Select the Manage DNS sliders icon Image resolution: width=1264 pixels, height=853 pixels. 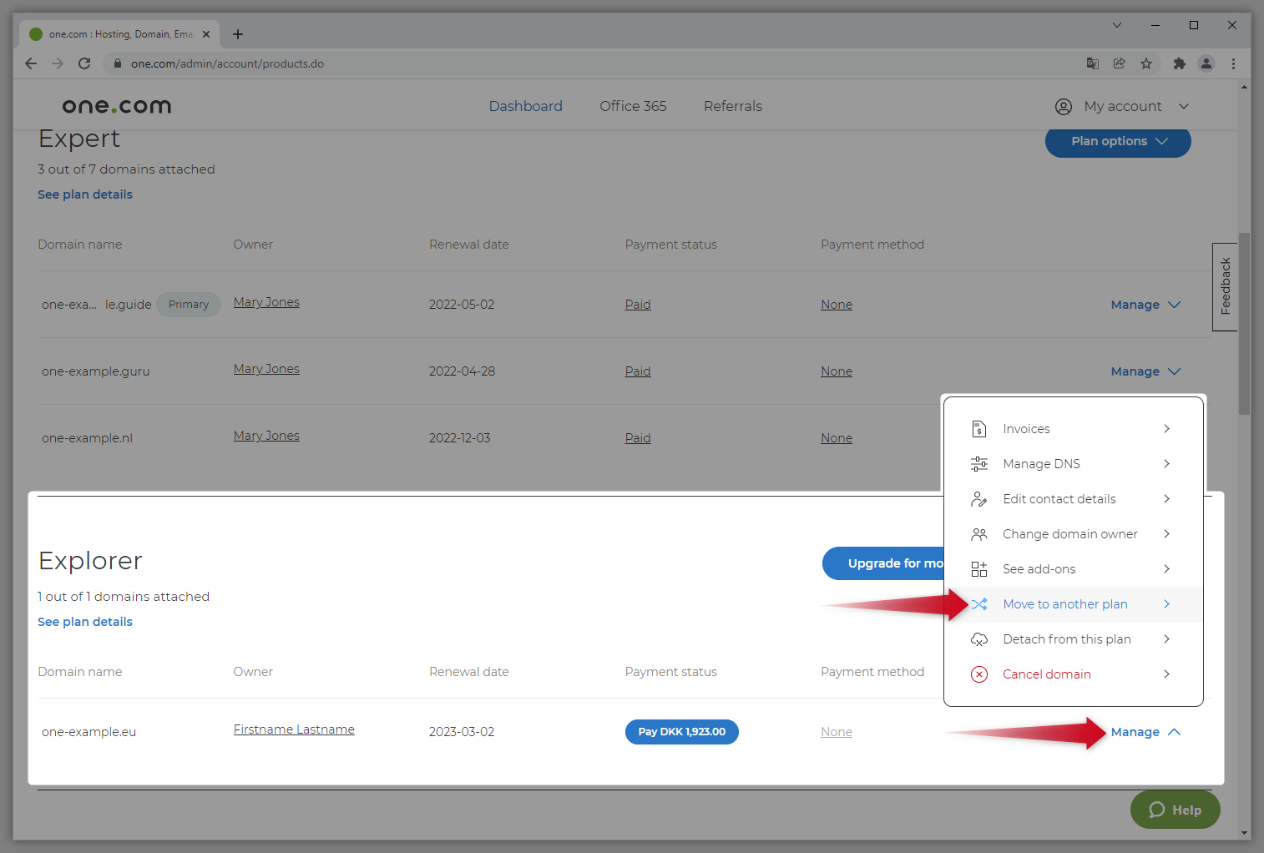click(978, 463)
